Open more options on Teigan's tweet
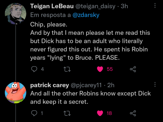163x122 pixels. point(155,6)
